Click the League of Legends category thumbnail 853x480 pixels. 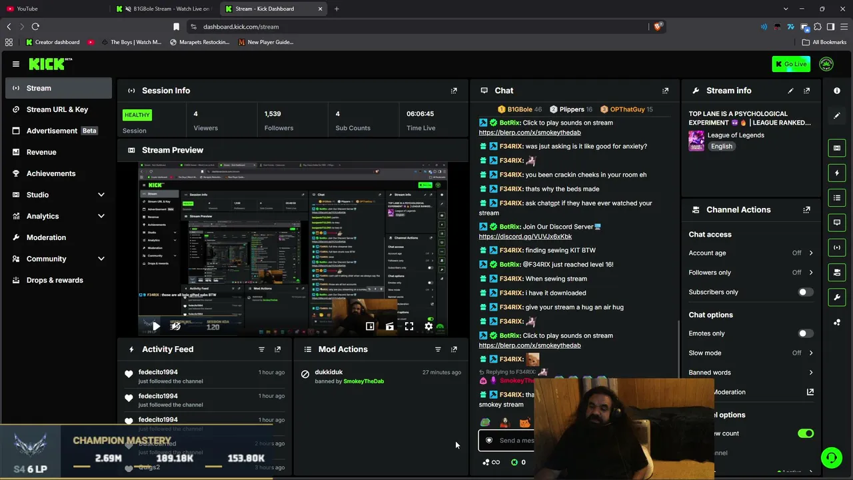coord(696,141)
